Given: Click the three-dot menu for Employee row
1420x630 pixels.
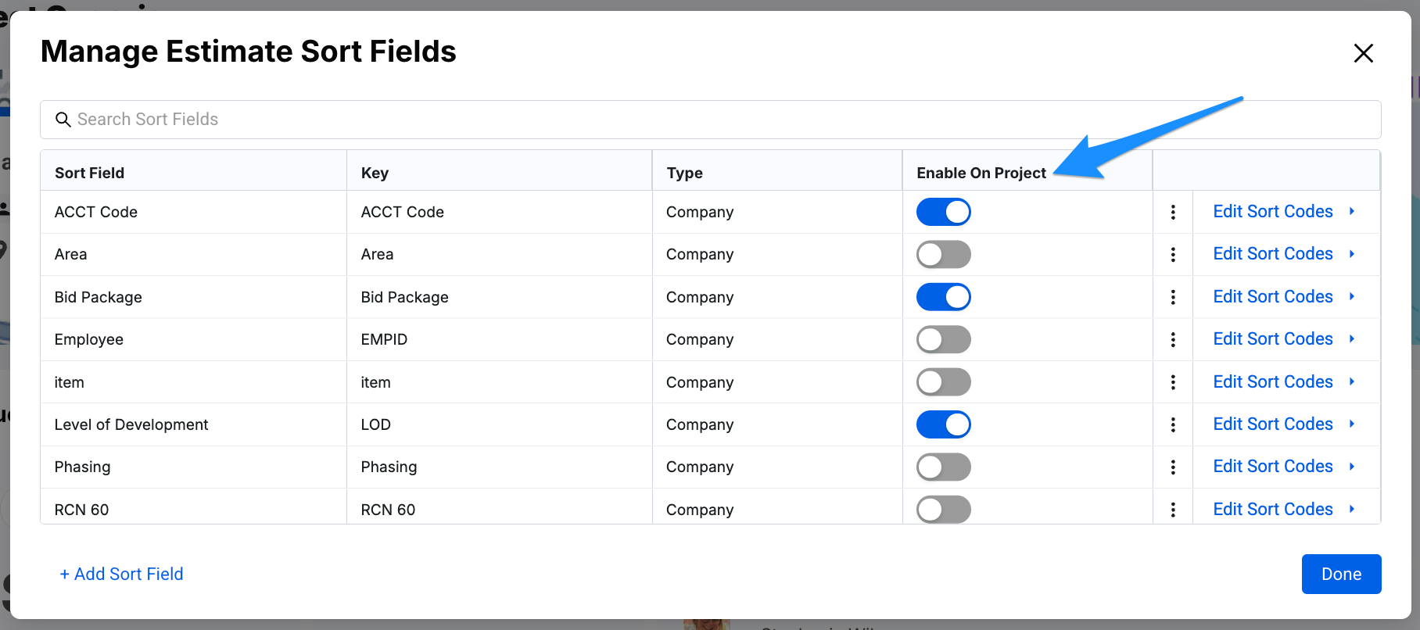Looking at the screenshot, I should [x=1173, y=339].
